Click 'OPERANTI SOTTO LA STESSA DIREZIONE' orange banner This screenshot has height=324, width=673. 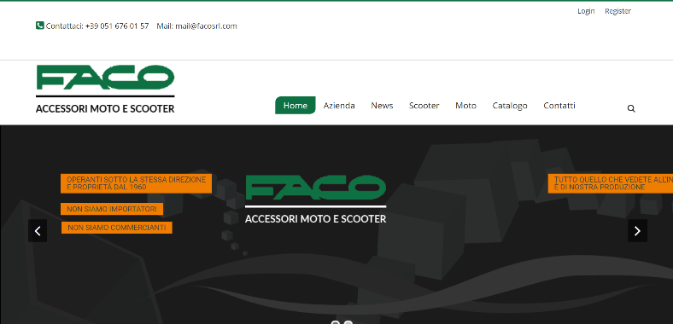pos(136,183)
